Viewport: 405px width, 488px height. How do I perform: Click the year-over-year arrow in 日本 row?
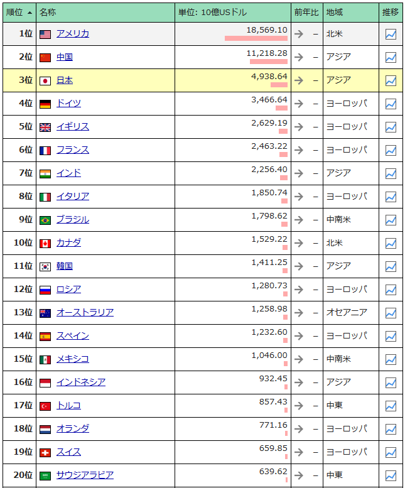[299, 80]
